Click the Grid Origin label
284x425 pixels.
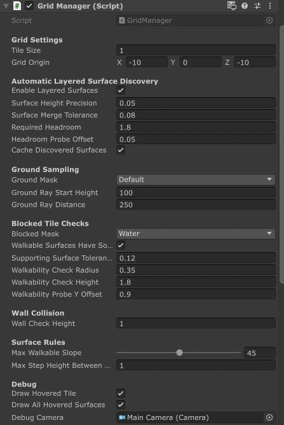point(30,62)
